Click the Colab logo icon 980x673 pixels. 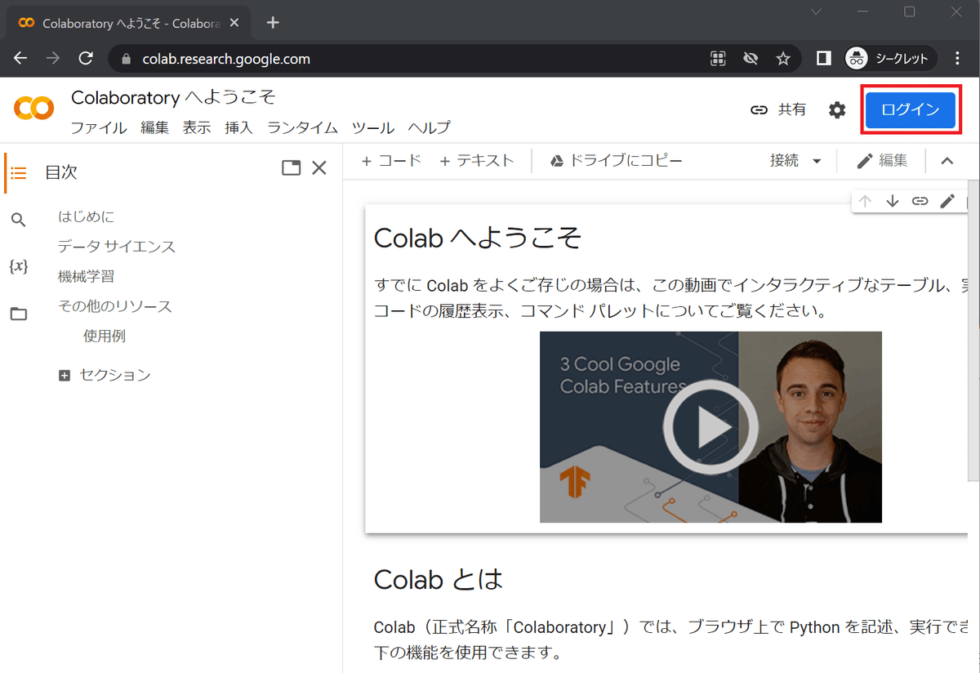34,108
